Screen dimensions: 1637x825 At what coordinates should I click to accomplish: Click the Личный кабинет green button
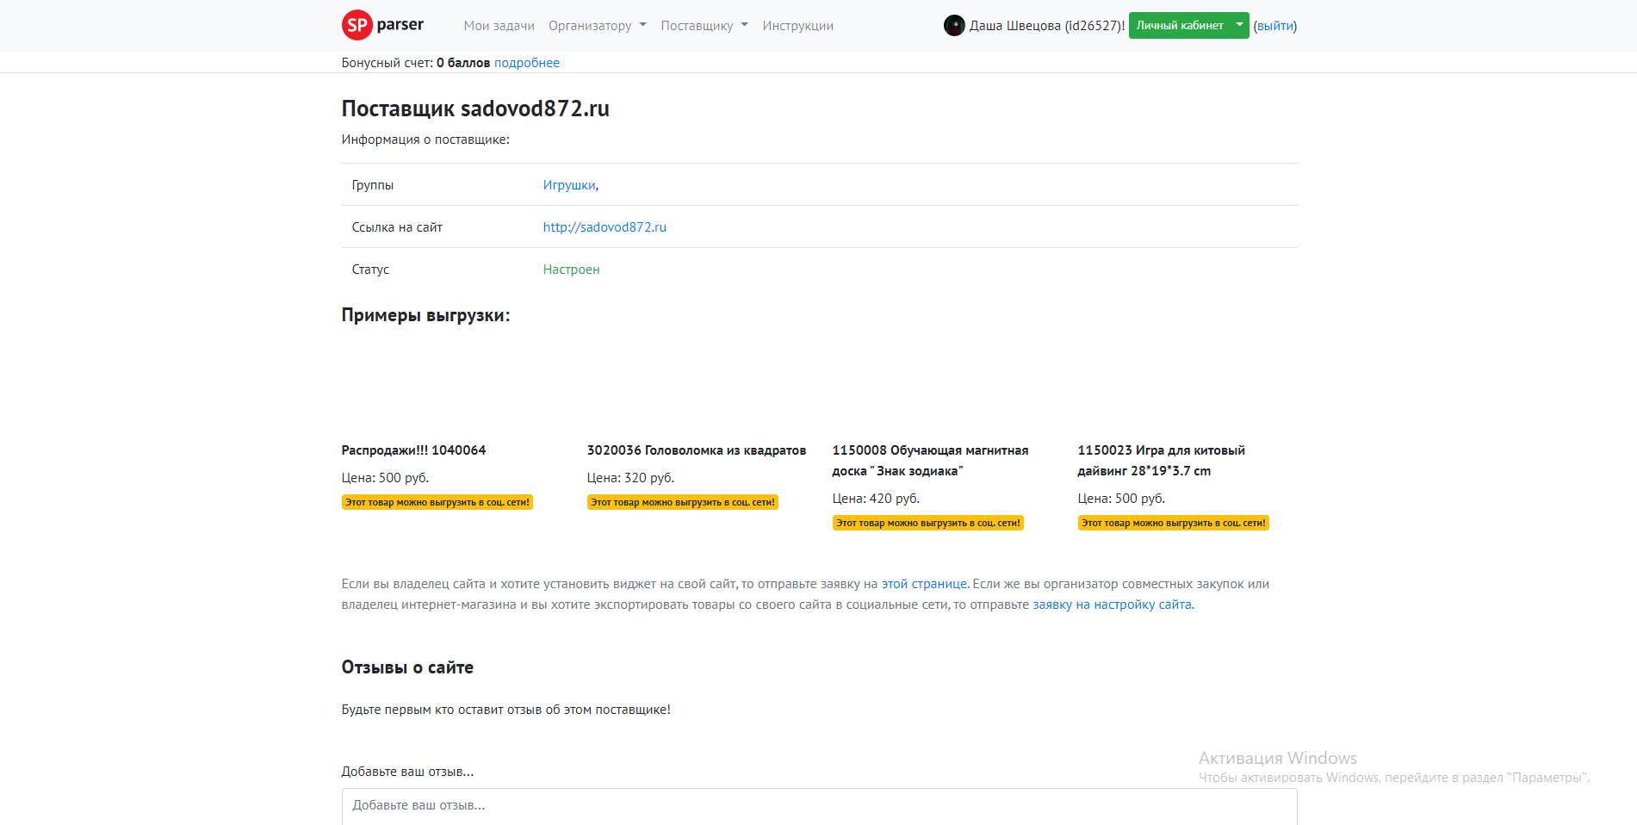tap(1180, 26)
